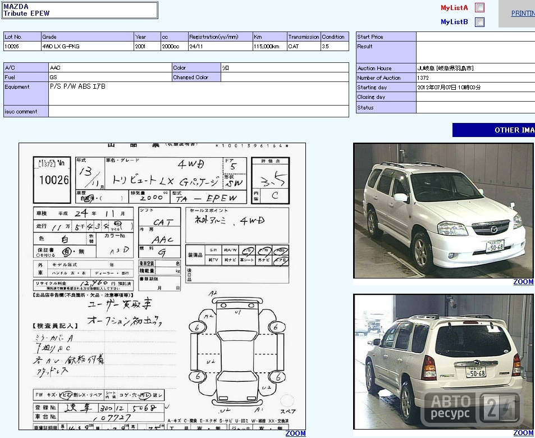Click the OTHER IMAGES banner

(x=493, y=130)
